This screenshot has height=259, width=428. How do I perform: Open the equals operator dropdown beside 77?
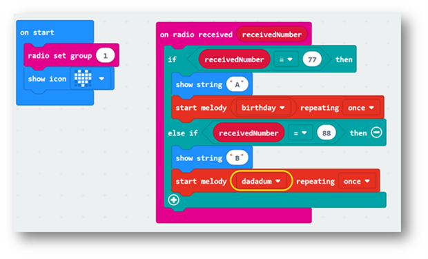point(286,59)
